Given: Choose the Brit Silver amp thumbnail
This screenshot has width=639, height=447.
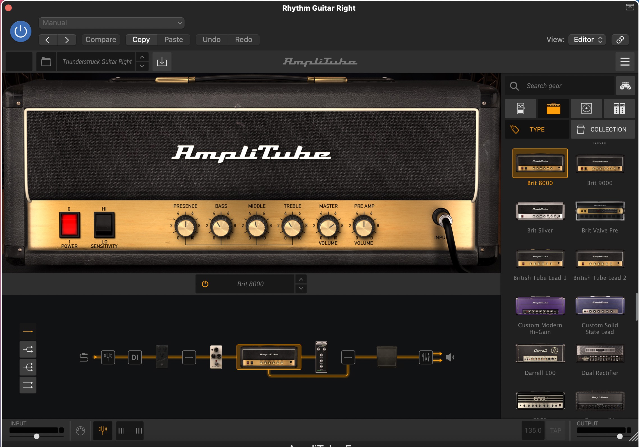Looking at the screenshot, I should coord(540,211).
